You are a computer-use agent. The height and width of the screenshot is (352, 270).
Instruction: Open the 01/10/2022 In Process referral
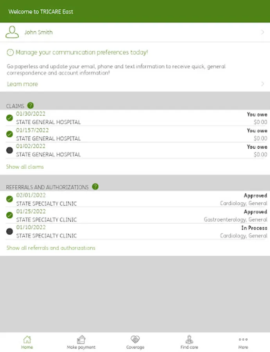click(137, 232)
